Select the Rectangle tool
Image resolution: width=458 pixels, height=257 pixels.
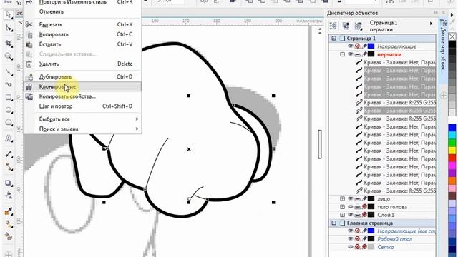(9, 98)
